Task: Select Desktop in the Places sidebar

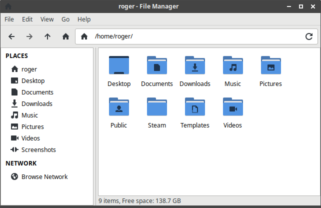Action: click(33, 80)
